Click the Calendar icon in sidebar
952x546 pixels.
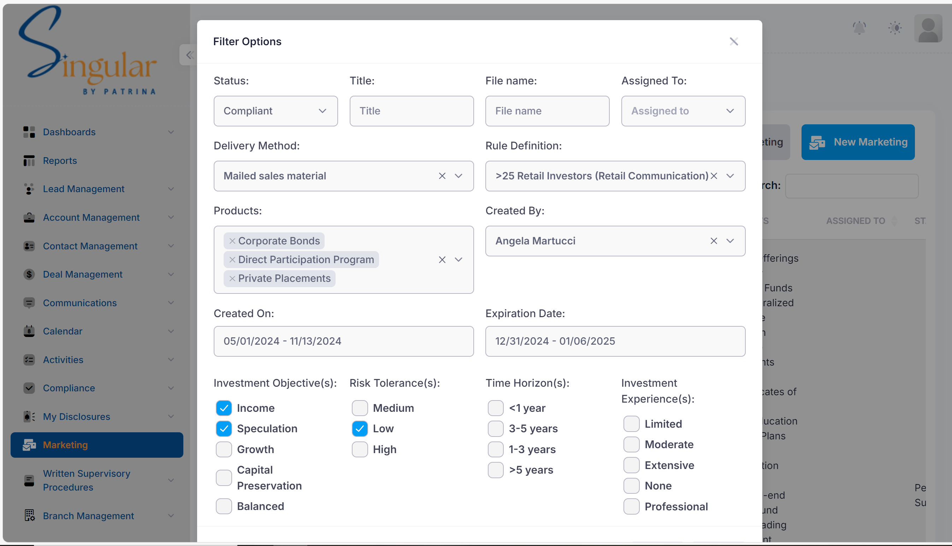click(x=29, y=331)
